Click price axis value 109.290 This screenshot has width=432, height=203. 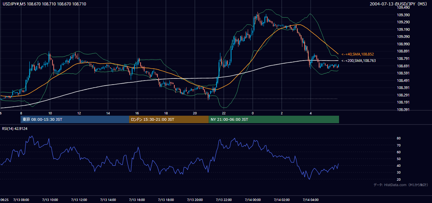(403, 22)
